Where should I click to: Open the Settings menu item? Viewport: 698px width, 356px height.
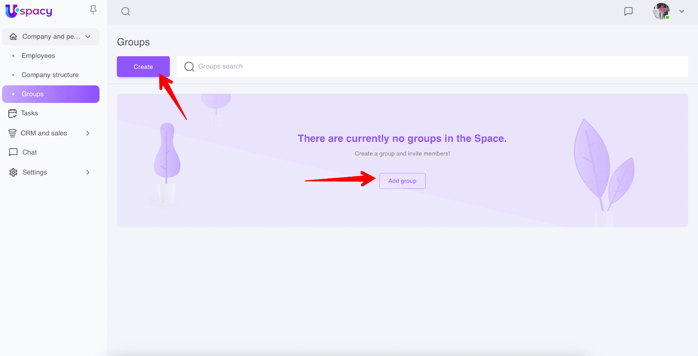(35, 172)
